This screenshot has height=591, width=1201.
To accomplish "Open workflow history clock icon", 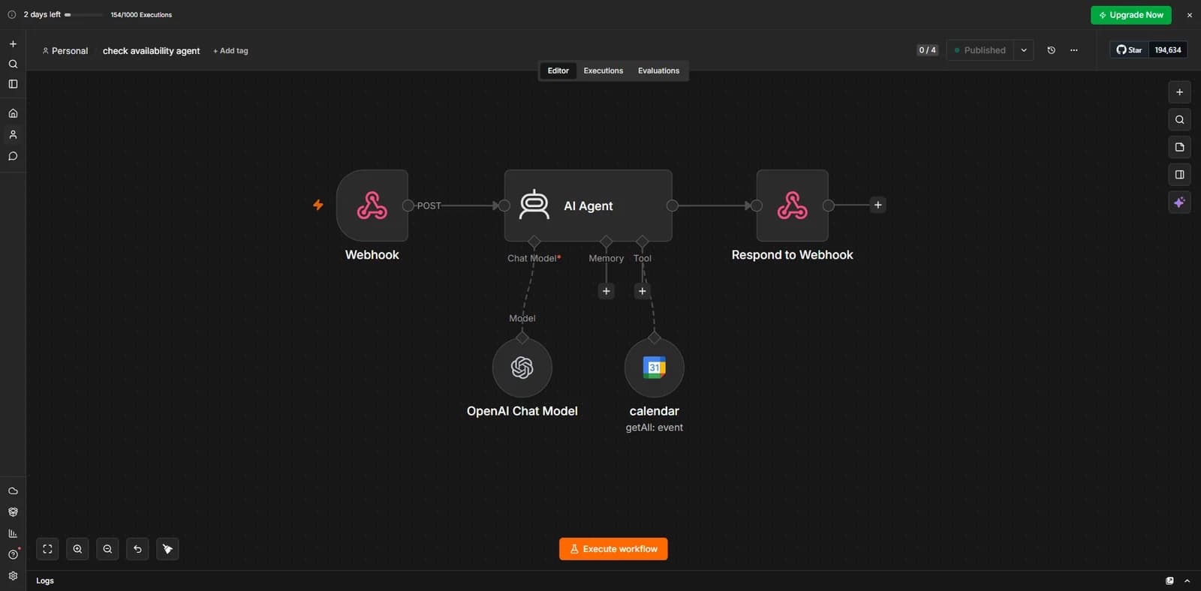I will [x=1051, y=50].
